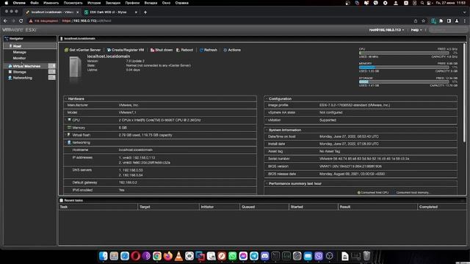Reload the current page
This screenshot has height=264, width=470.
coord(21,21)
